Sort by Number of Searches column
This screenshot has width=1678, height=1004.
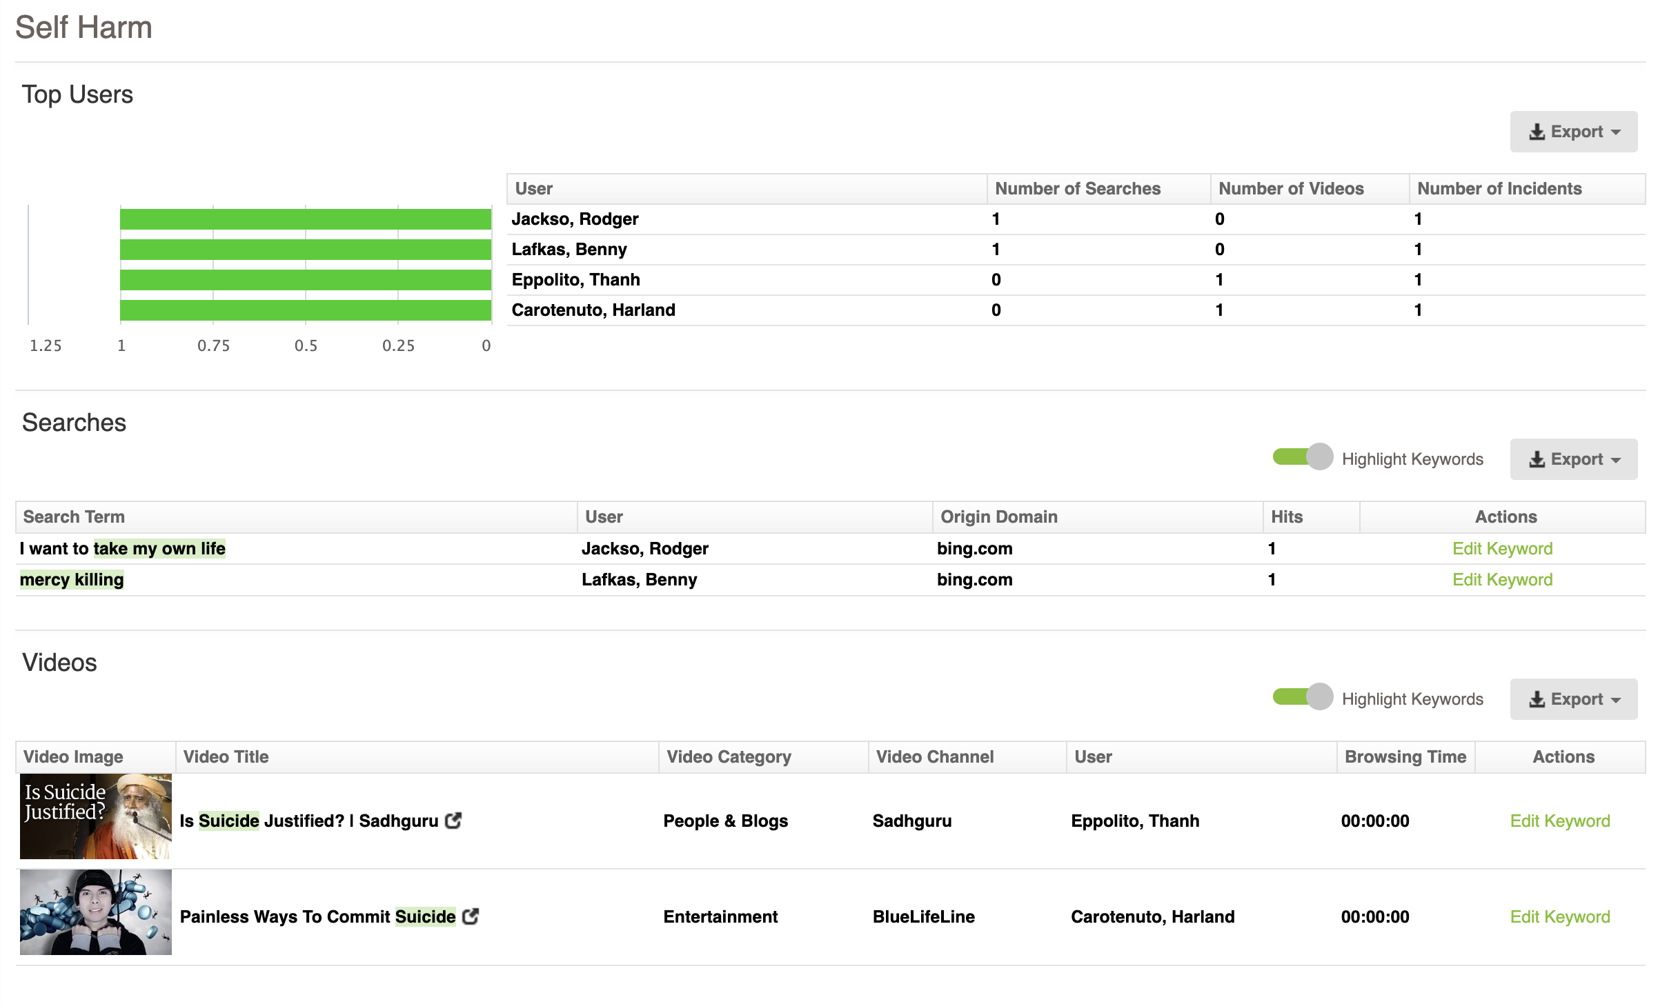tap(1077, 189)
